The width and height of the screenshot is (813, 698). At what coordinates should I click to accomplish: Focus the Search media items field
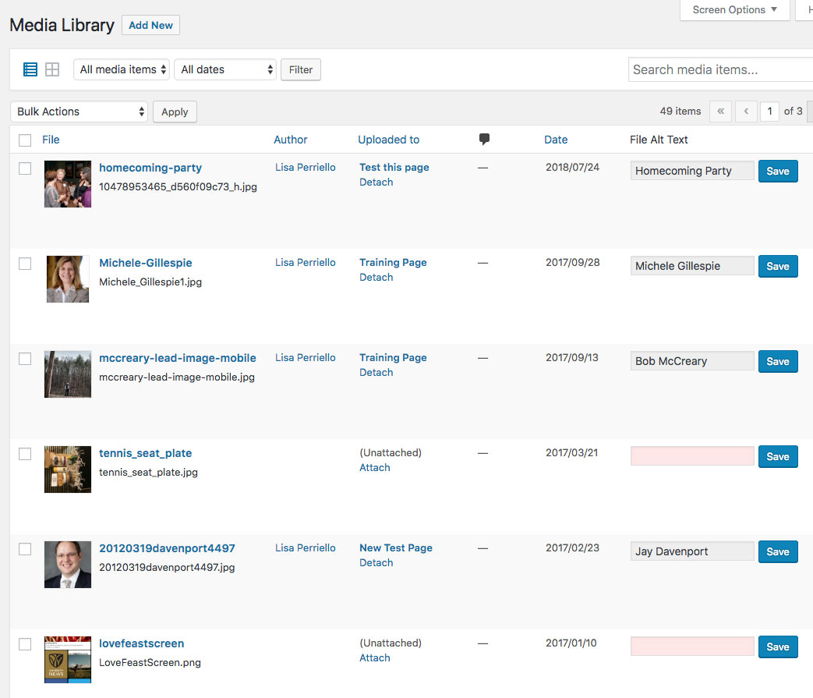click(721, 69)
